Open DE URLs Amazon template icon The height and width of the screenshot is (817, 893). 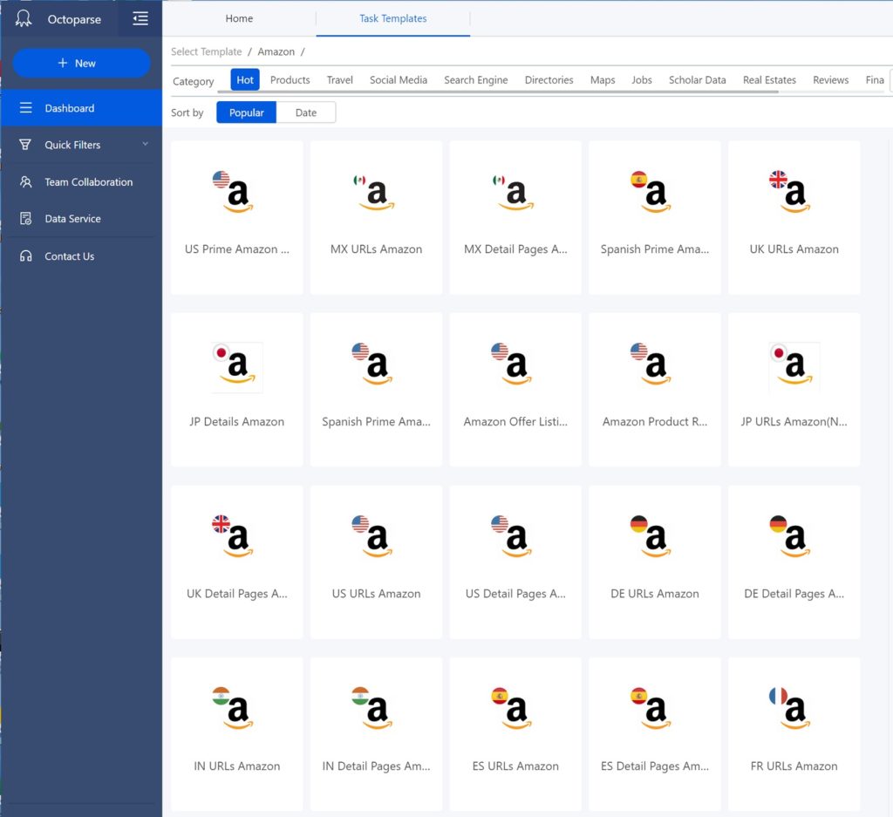[651, 536]
